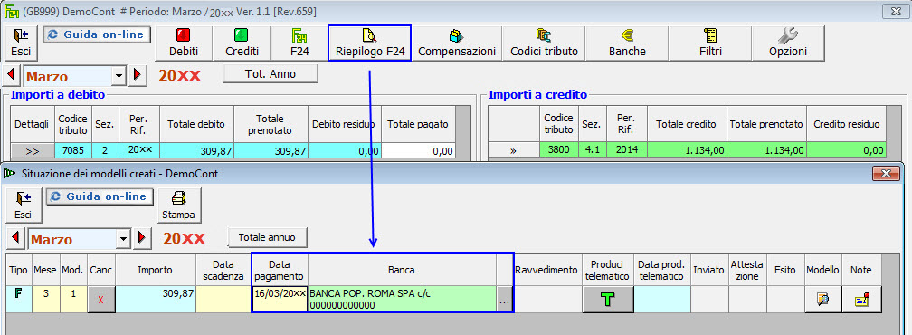Select the 0,00 Totale pagato cell

point(418,150)
